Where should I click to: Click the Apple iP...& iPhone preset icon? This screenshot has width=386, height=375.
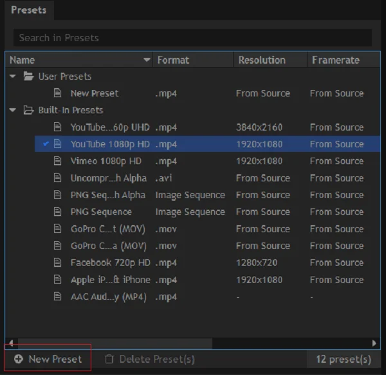58,280
